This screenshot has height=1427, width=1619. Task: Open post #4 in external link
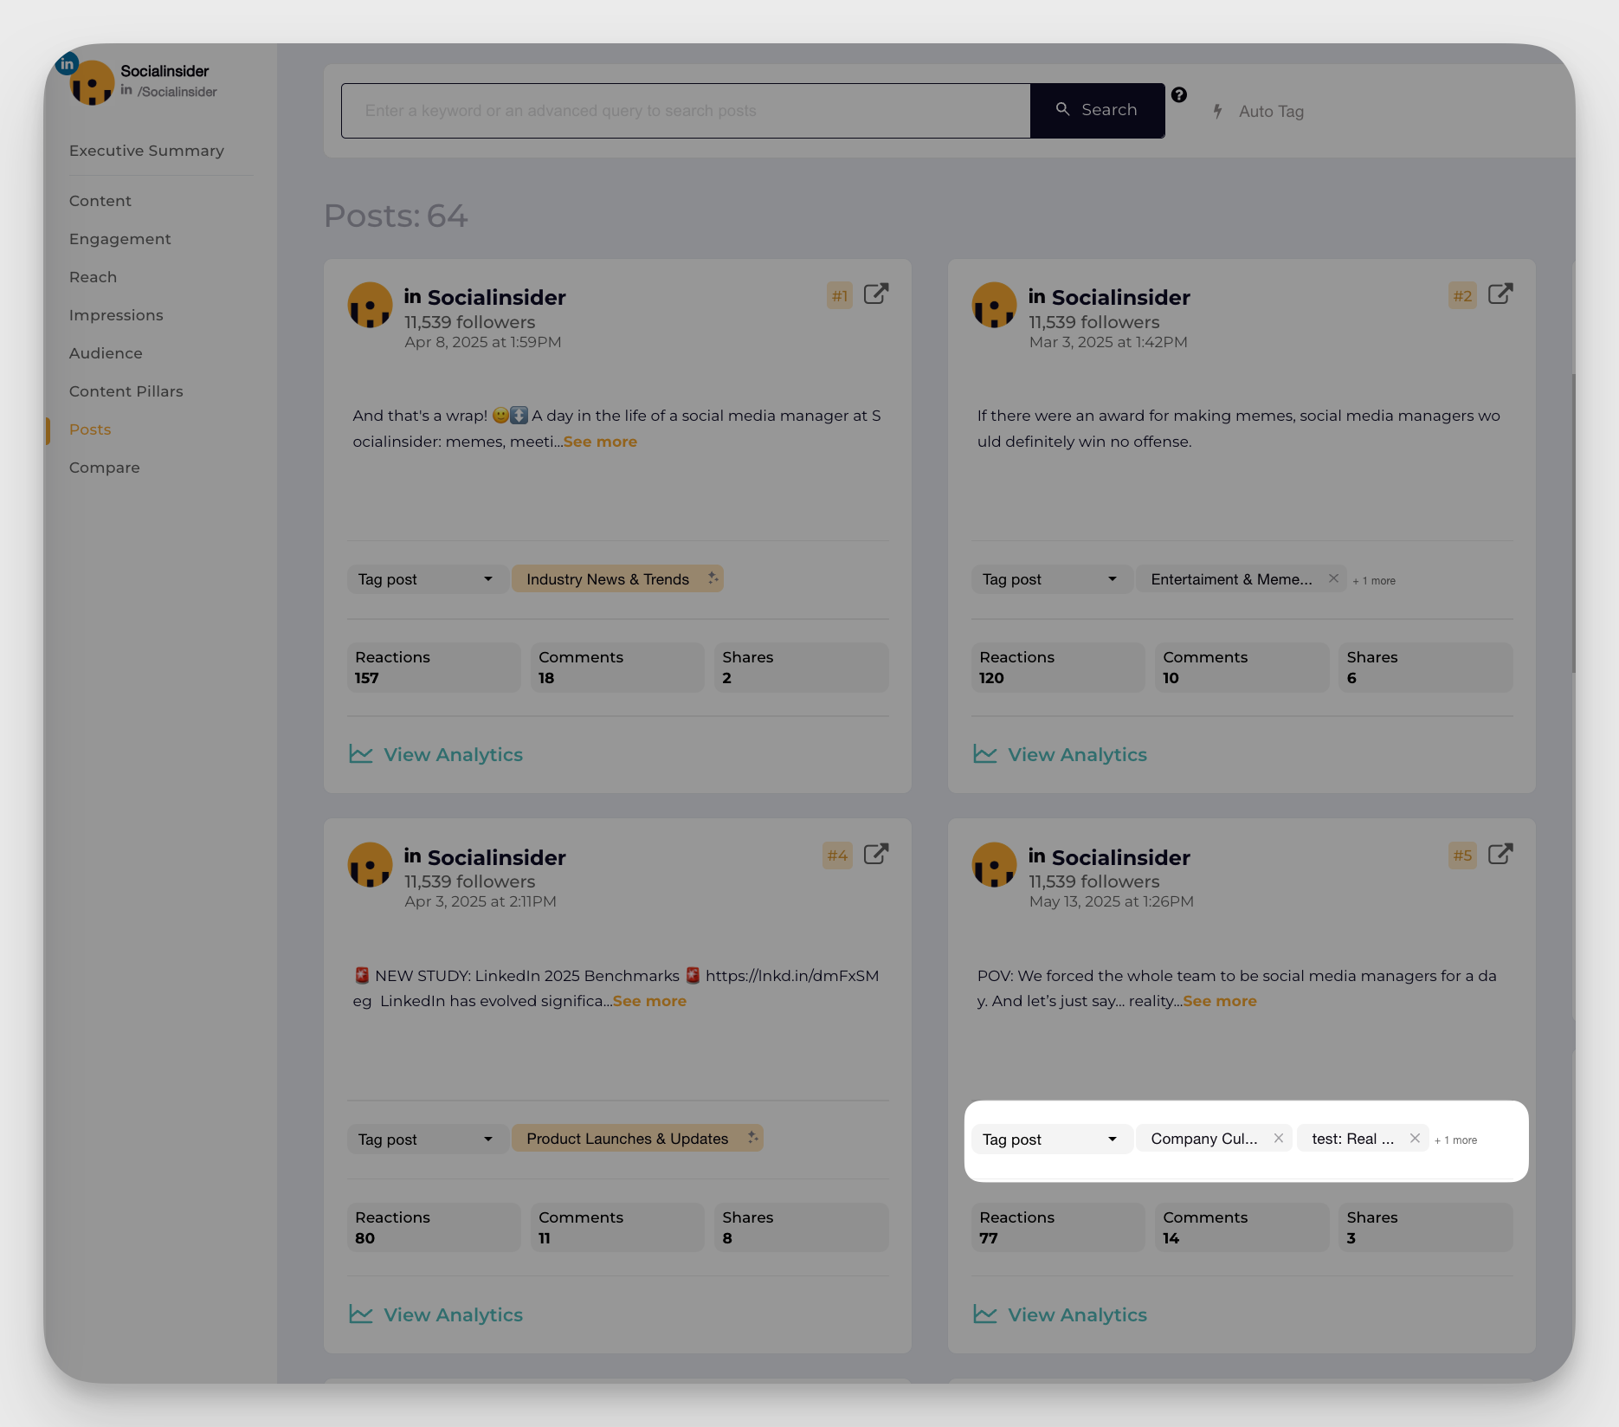click(876, 855)
